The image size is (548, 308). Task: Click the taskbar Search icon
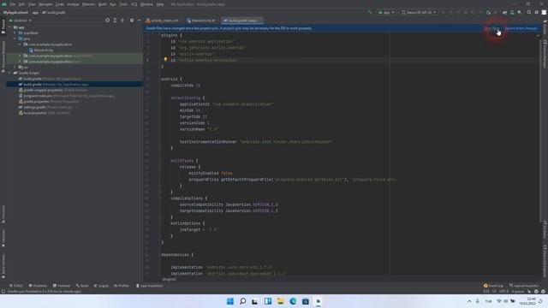coord(242,301)
